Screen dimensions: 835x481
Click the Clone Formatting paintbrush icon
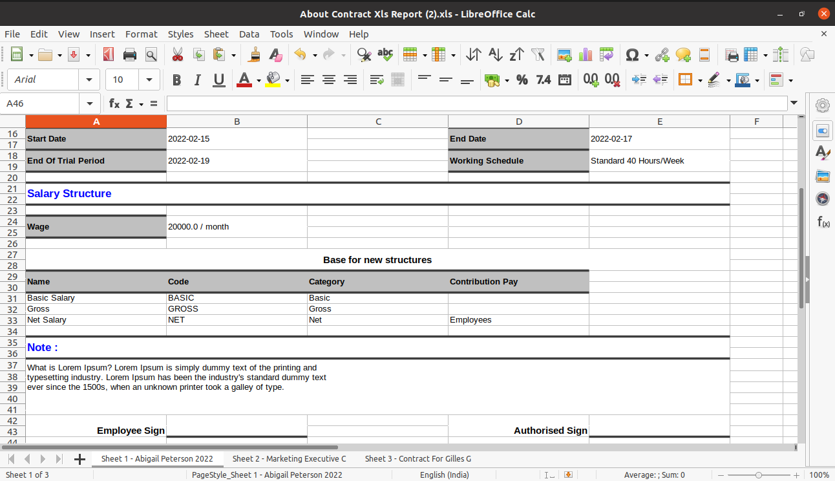point(255,55)
